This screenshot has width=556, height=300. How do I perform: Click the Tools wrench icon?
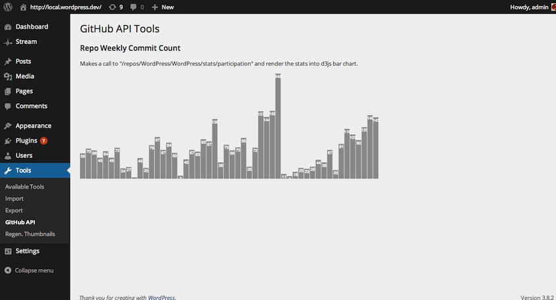(8, 170)
